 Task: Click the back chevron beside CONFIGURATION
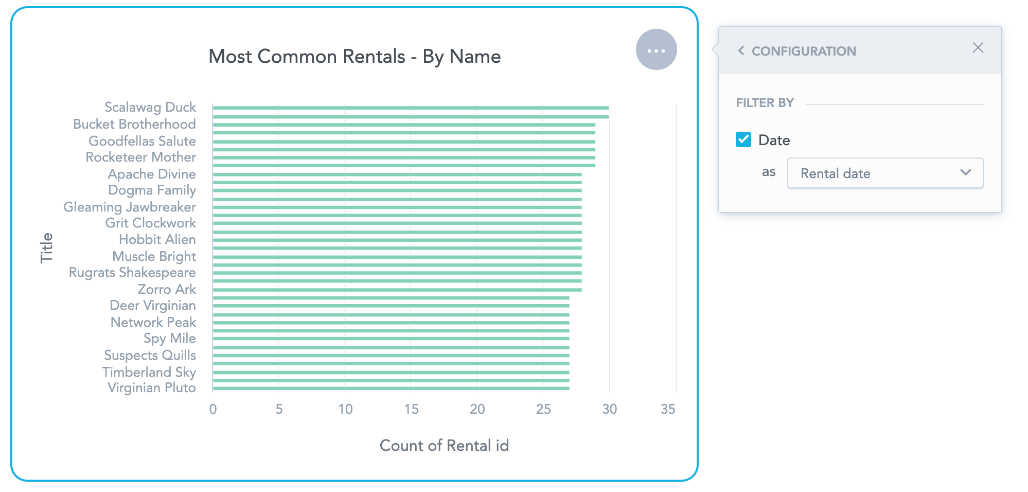741,50
